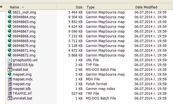The height and width of the screenshot is (104, 173).
Task: Click the MDX File type cell
Action: point(93,79)
